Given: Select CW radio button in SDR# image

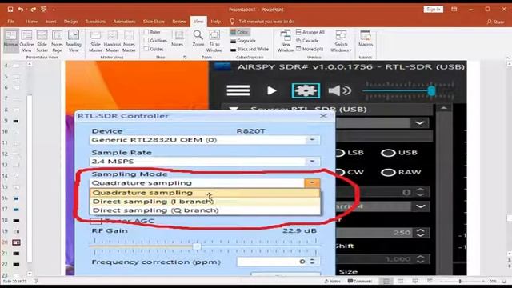Looking at the screenshot, I should [340, 173].
